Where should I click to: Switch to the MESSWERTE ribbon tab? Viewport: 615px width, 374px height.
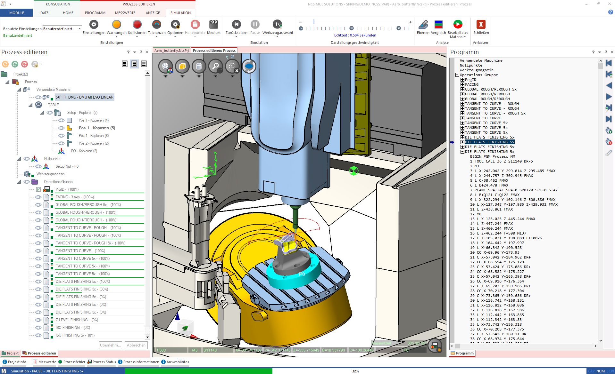tap(124, 13)
